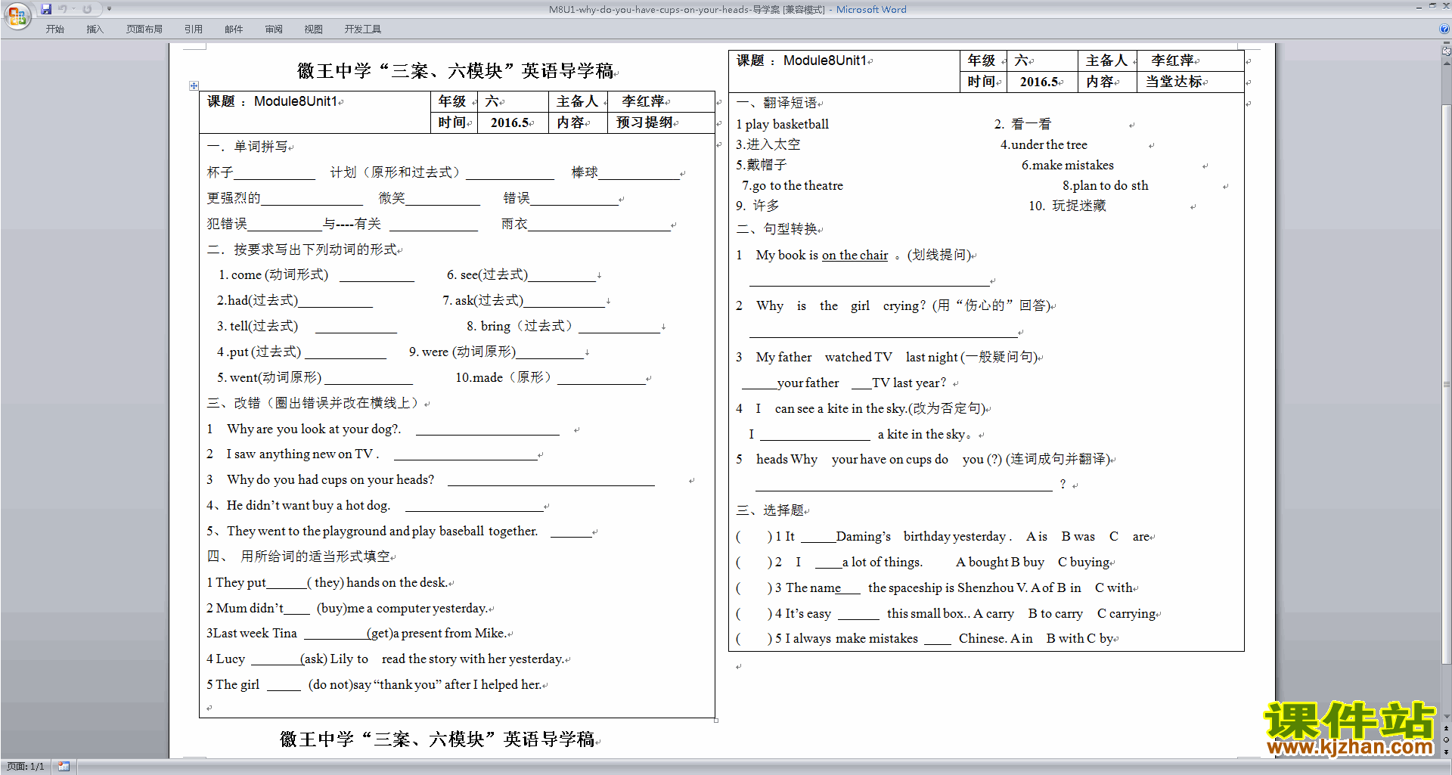Click the heading 一. 单词拼写
1452x775 pixels.
(248, 147)
